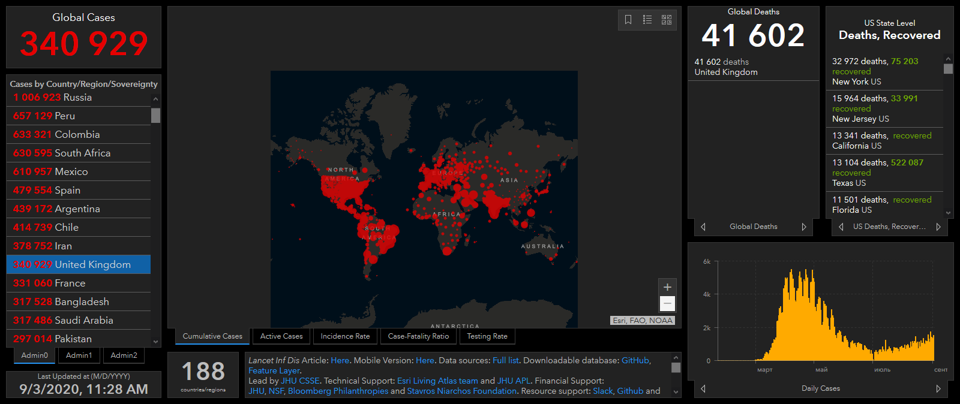The width and height of the screenshot is (960, 404).
Task: Switch to the Active Cases tab
Action: [x=281, y=336]
